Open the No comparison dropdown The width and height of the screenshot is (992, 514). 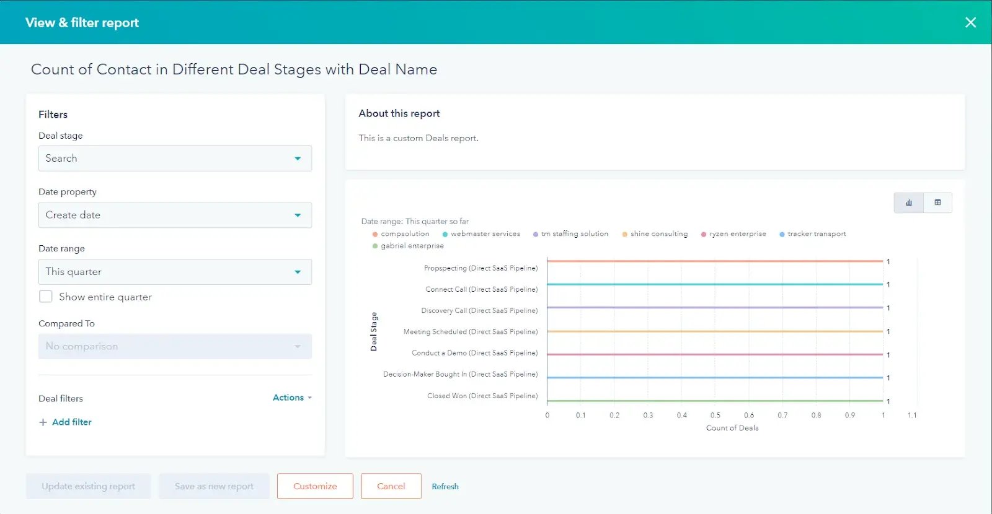click(175, 347)
